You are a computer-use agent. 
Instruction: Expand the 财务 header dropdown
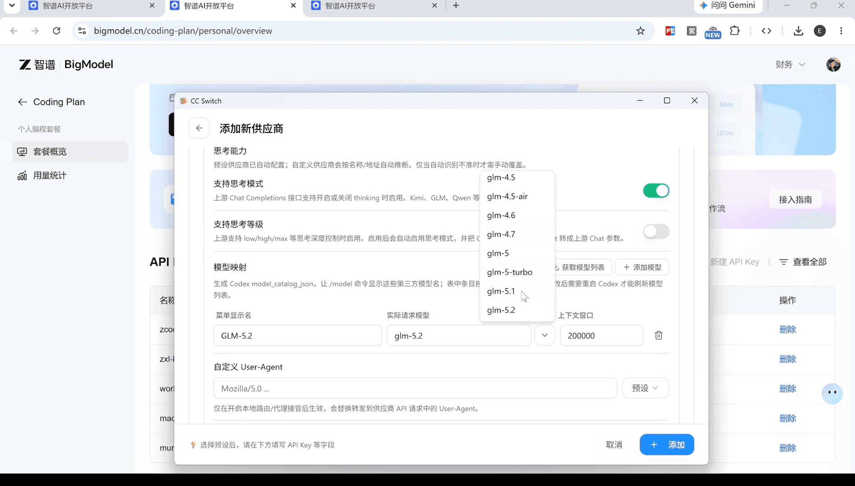coord(790,64)
